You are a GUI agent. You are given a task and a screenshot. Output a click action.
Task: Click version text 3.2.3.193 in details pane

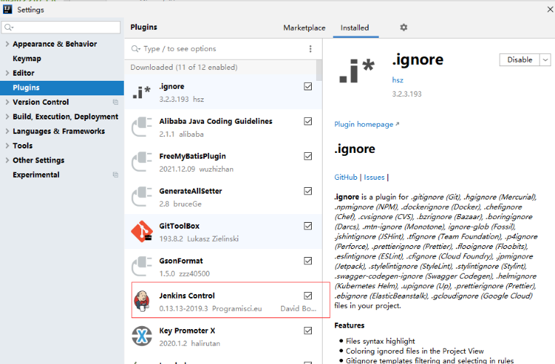406,94
